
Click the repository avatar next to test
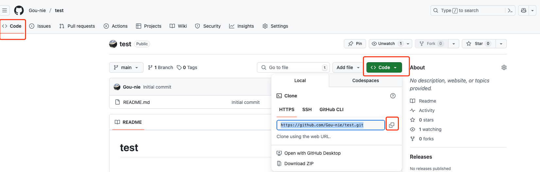[113, 44]
